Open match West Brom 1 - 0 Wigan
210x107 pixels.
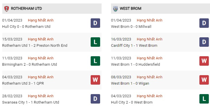(x=130, y=83)
